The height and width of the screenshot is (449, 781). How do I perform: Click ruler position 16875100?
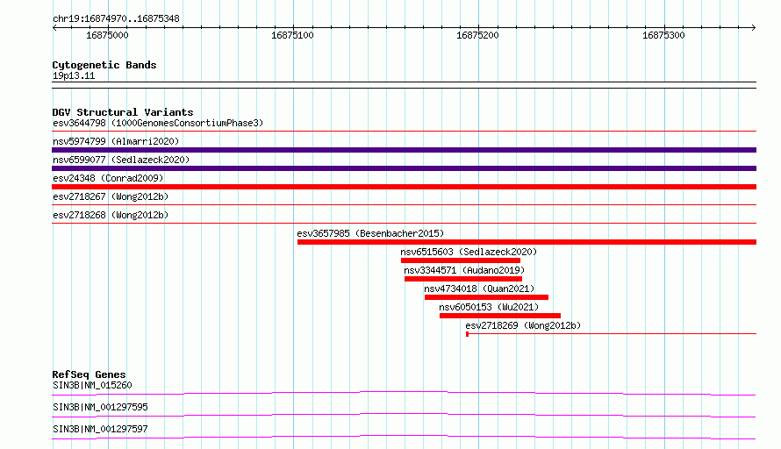(x=292, y=35)
